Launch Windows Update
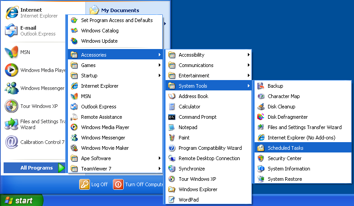 click(115, 41)
